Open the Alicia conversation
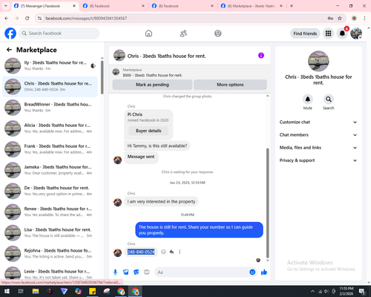Screen dimensions: 371x297 pyautogui.click(x=50, y=128)
